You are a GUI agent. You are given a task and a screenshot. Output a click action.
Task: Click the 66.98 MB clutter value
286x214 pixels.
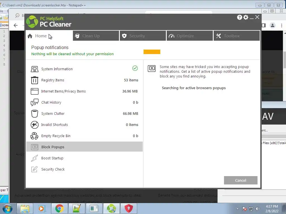point(130,114)
